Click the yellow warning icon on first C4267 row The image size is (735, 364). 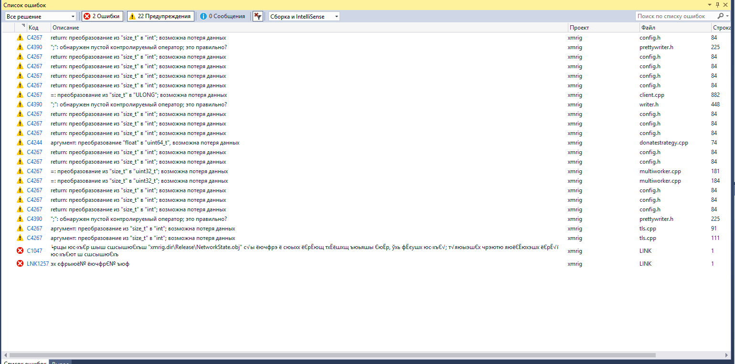click(x=20, y=37)
